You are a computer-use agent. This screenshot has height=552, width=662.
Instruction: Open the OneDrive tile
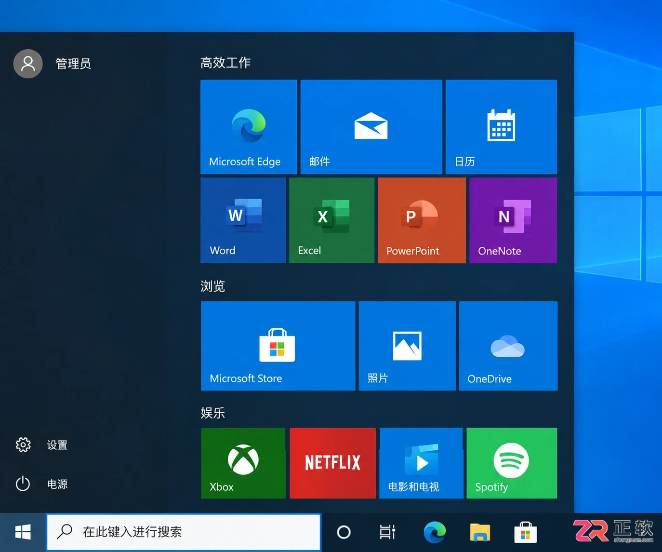[508, 346]
